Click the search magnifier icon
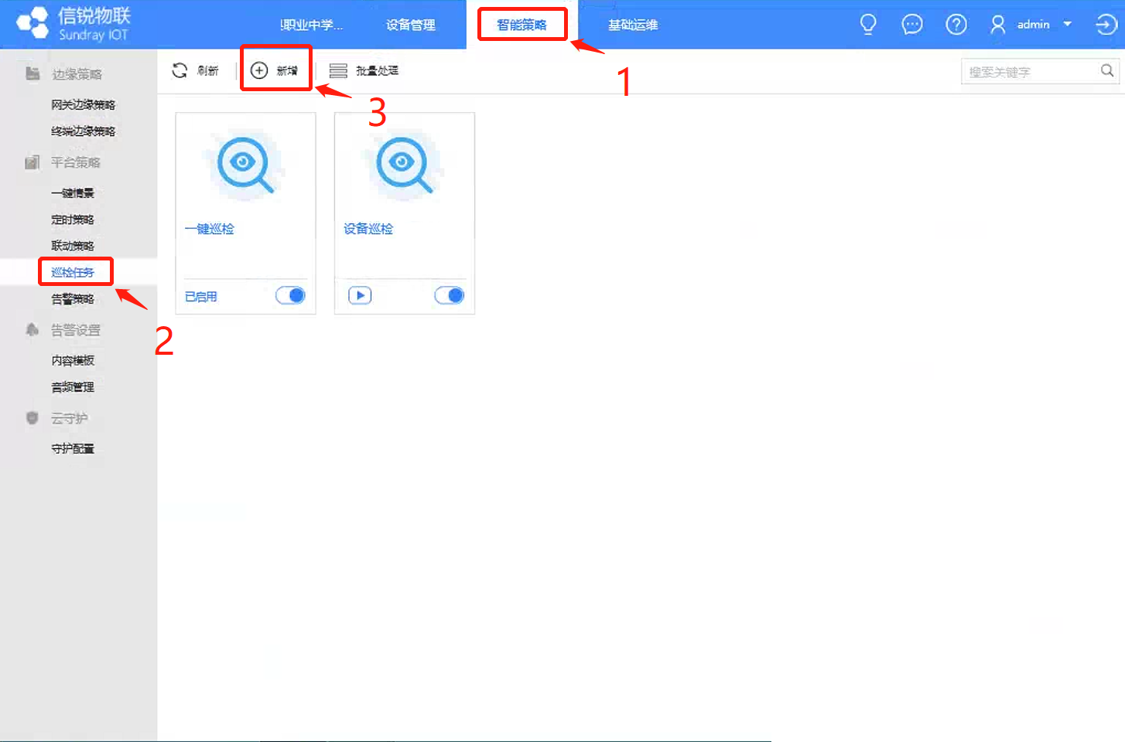 pyautogui.click(x=1107, y=71)
